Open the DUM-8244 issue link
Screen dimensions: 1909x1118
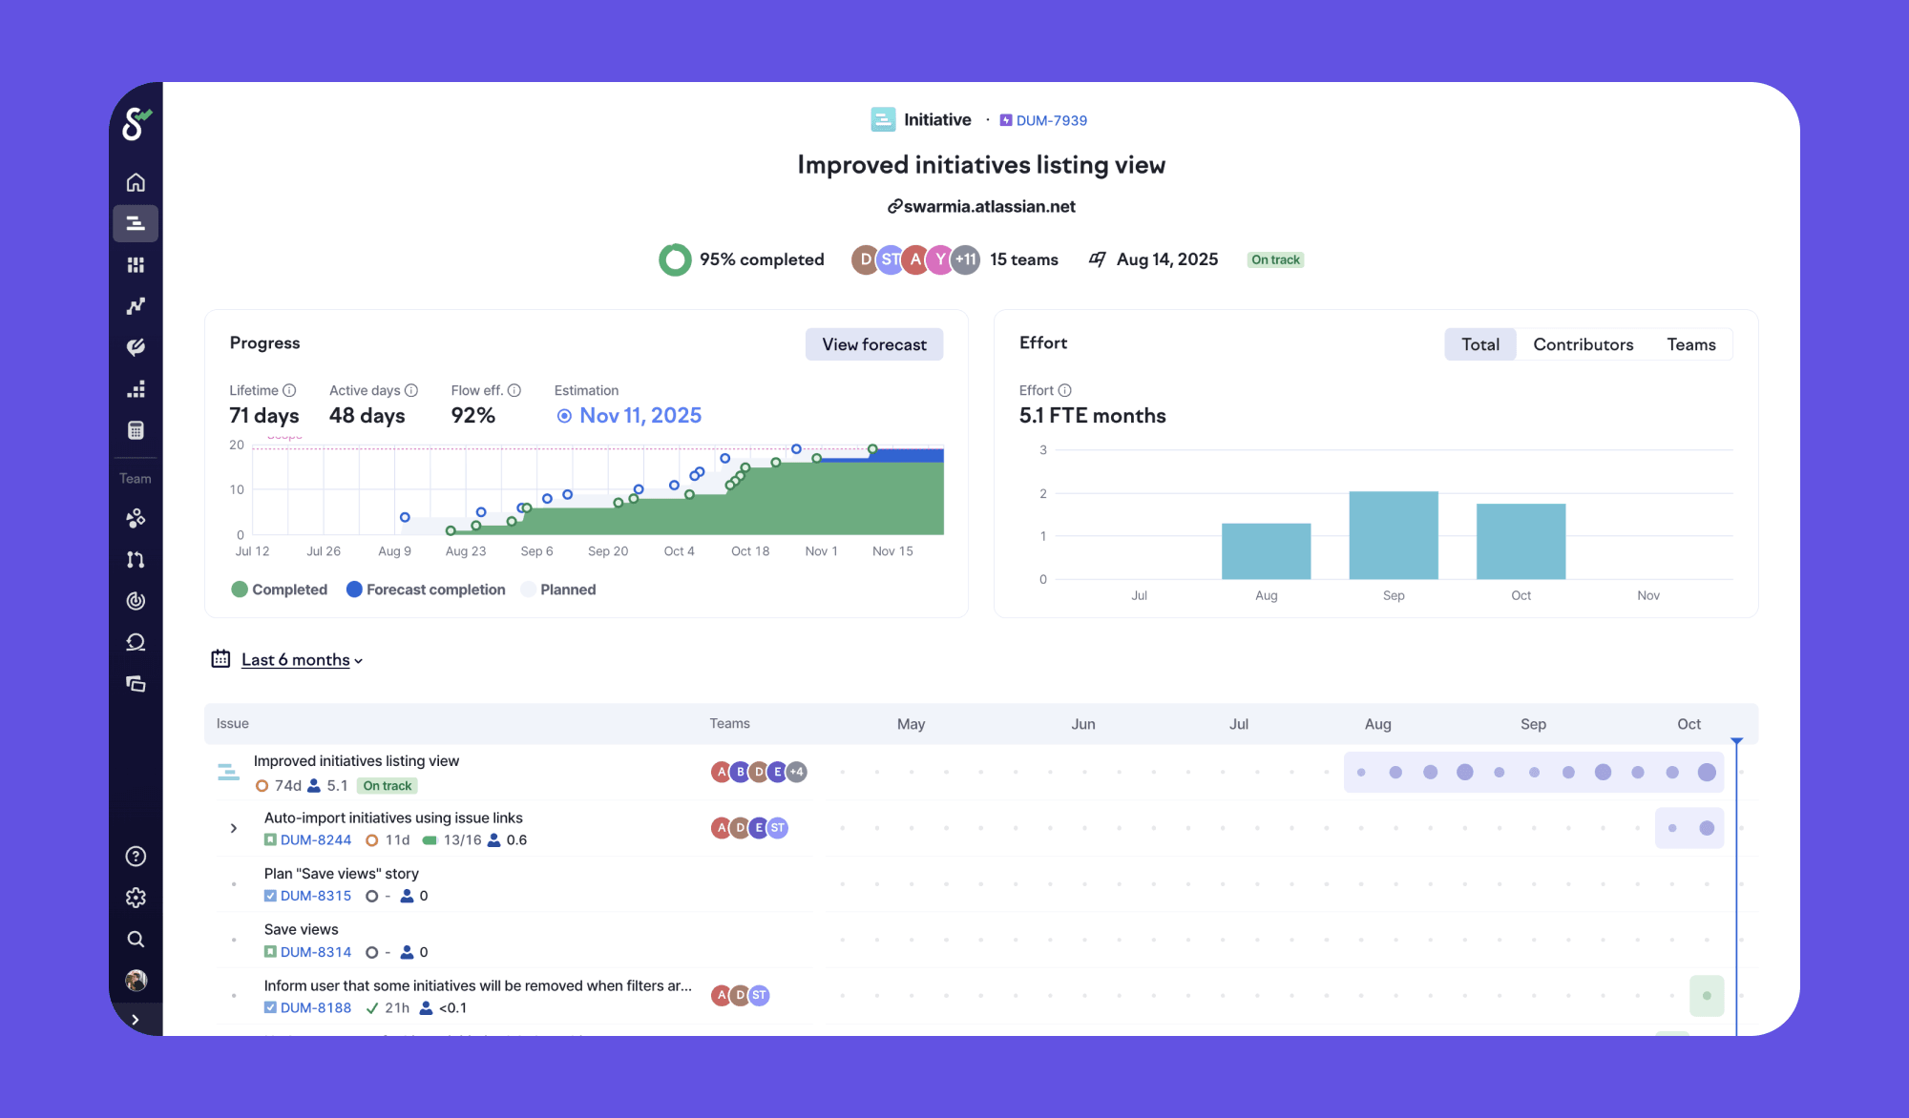coord(315,840)
